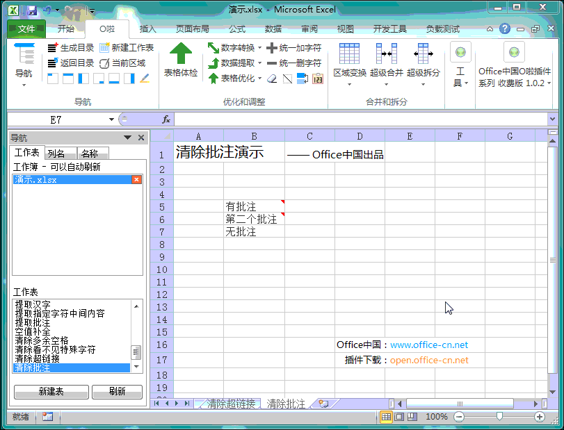
Task: Switch to Normal view in the status bar
Action: coord(386,417)
